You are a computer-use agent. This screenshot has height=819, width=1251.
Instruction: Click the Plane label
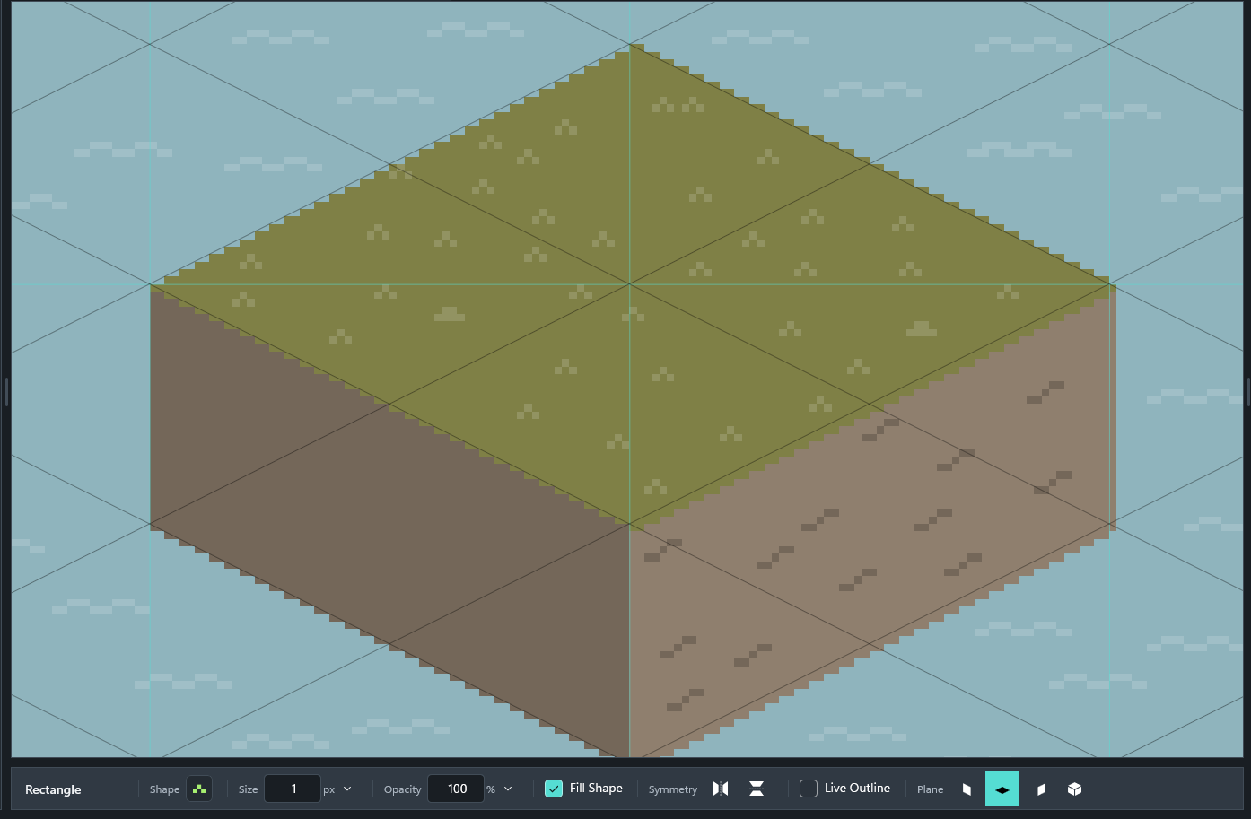931,789
